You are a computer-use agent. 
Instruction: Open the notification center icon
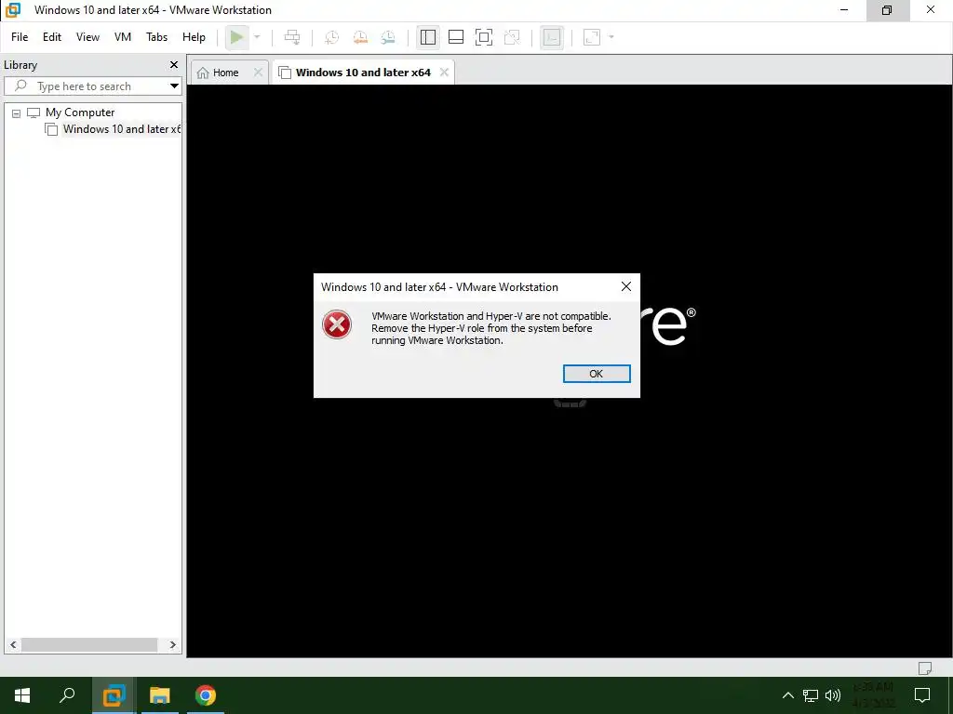coord(922,695)
